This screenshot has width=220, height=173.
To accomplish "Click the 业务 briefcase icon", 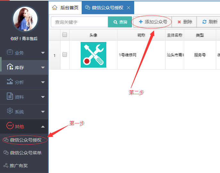I will click(10, 52).
